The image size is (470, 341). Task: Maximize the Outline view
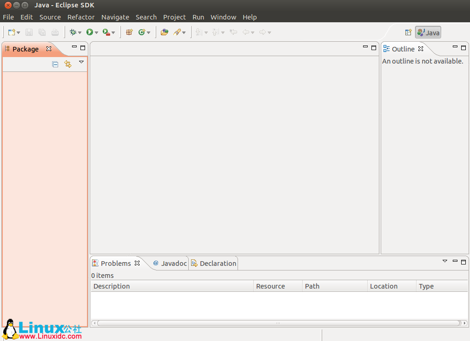[463, 48]
